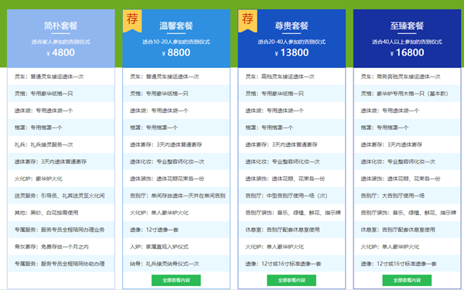Click the ¥8800 price
This screenshot has height=290, width=464.
point(176,53)
